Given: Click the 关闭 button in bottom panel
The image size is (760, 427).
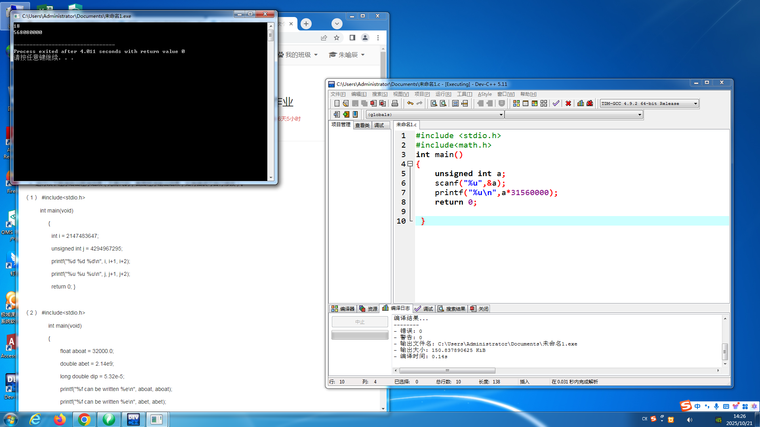Looking at the screenshot, I should click(x=479, y=309).
